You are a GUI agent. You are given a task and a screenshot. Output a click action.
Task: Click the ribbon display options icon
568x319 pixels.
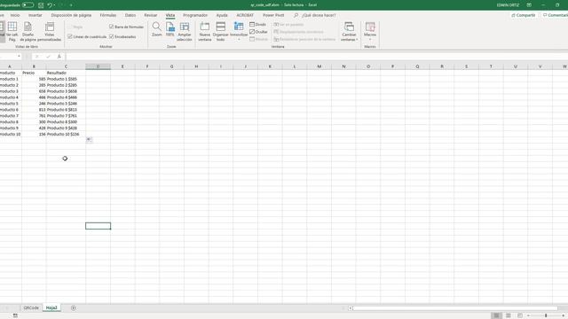tap(529, 5)
